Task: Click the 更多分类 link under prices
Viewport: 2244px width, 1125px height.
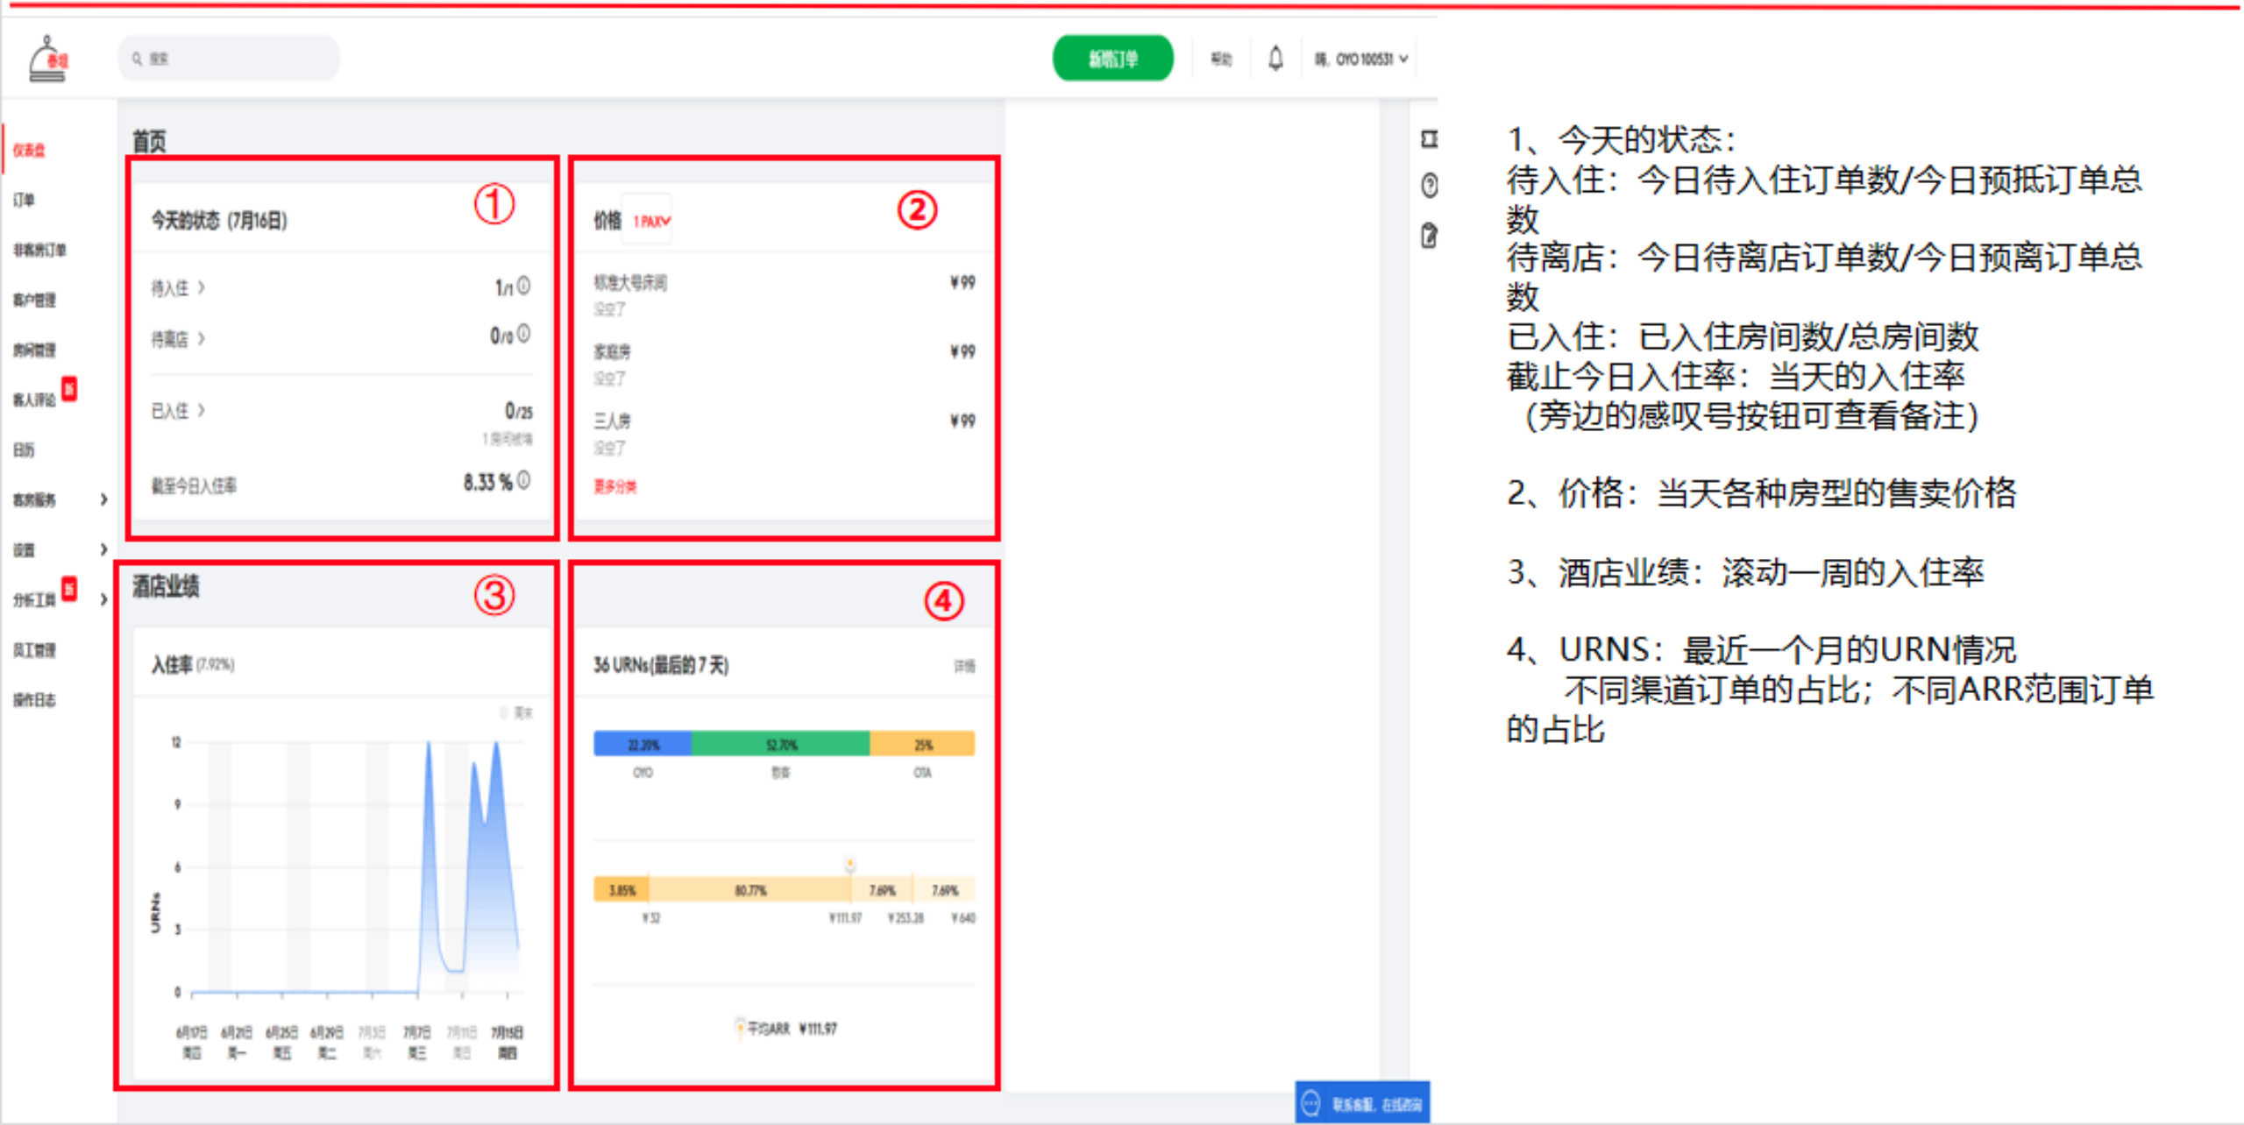Action: (615, 486)
